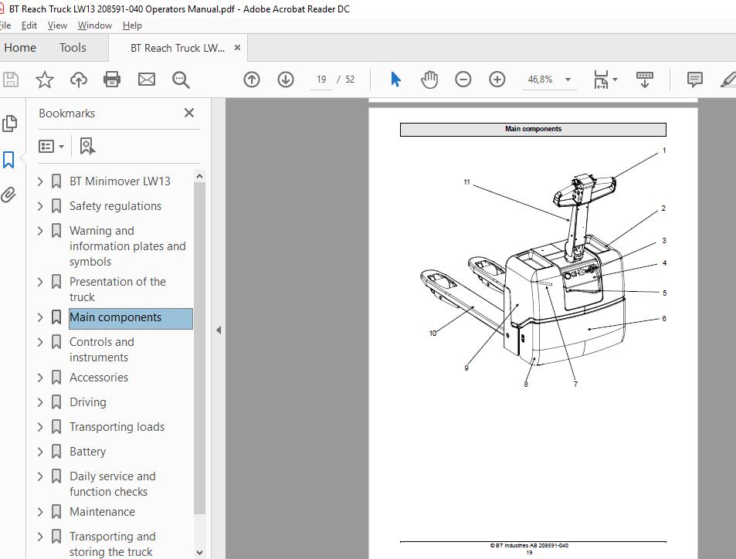Expand the Maintenance bookmark
Image resolution: width=736 pixels, height=559 pixels.
[x=40, y=512]
